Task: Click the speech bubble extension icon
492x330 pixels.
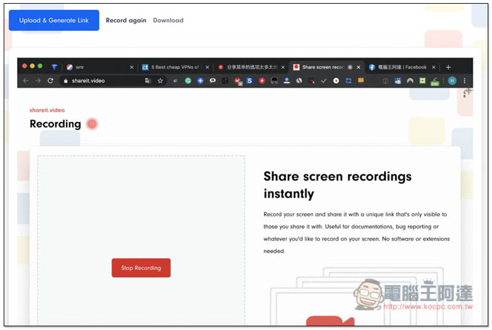Action: [213, 81]
